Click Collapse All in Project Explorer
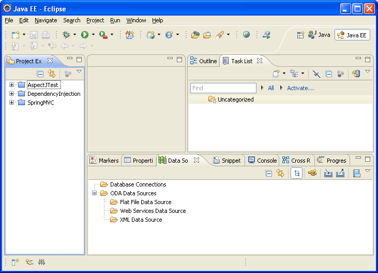Image resolution: width=378 pixels, height=273 pixels. pos(40,74)
